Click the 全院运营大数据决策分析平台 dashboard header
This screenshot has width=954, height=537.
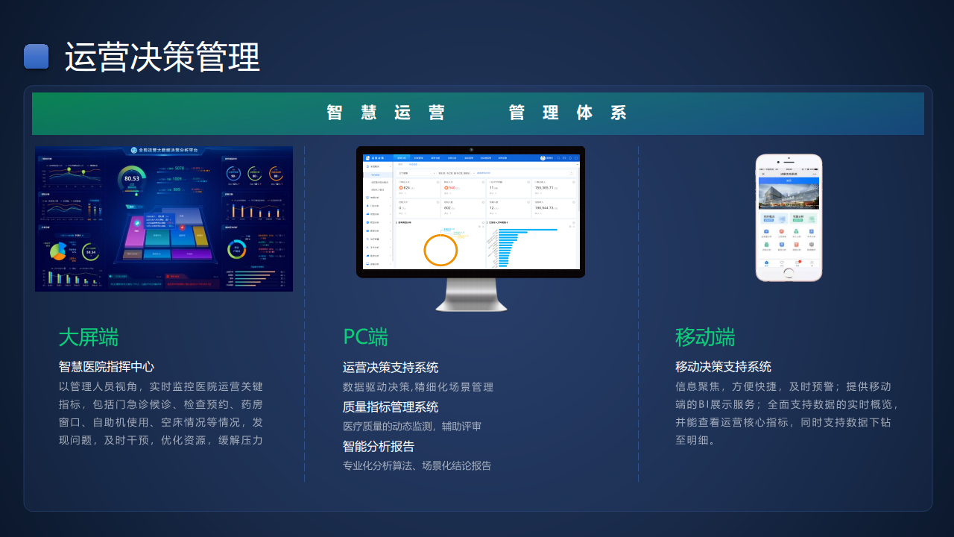point(165,150)
